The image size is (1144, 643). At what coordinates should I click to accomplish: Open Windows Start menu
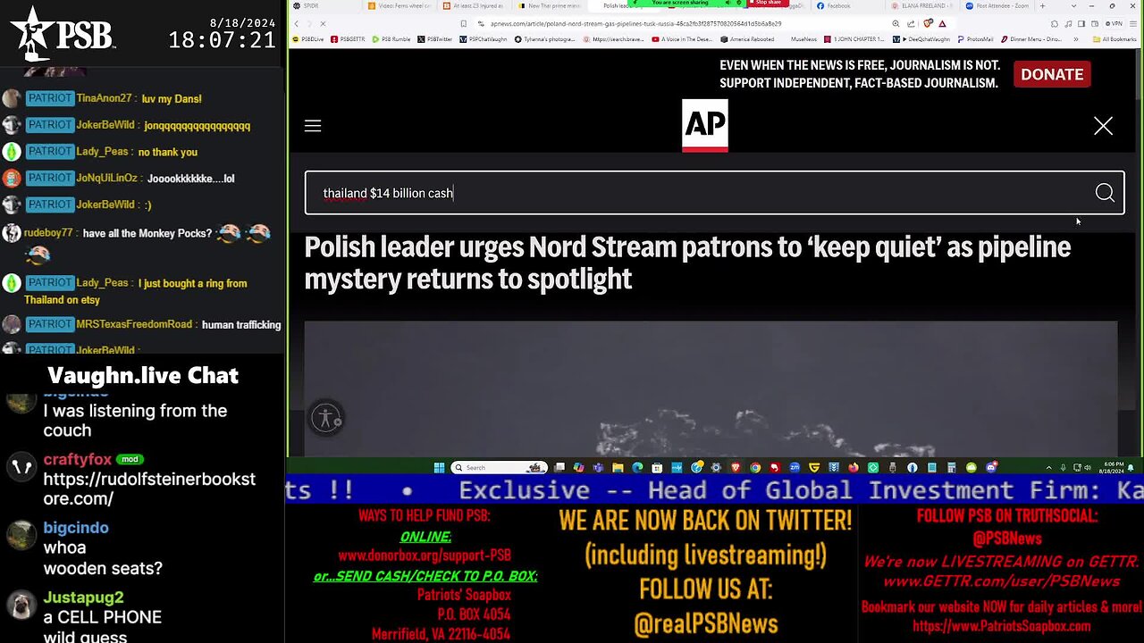pos(439,467)
